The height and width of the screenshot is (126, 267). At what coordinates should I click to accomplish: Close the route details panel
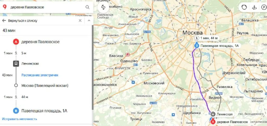tap(80, 21)
